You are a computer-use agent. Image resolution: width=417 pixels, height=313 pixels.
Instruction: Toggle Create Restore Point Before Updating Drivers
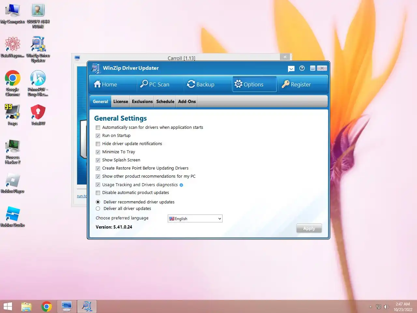(98, 168)
